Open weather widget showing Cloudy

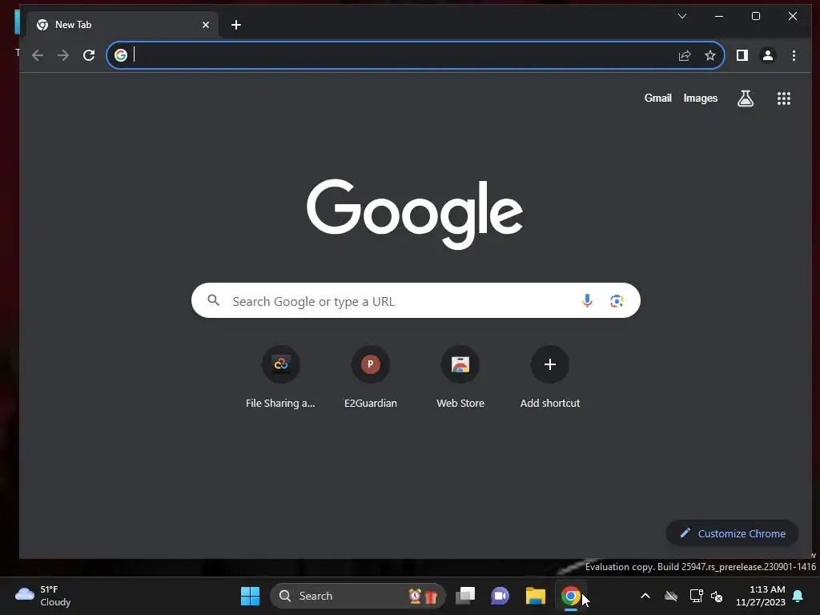[x=43, y=596]
